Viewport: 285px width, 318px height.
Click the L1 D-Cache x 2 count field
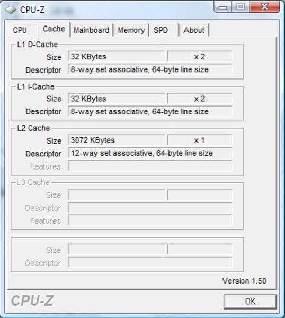(x=200, y=56)
